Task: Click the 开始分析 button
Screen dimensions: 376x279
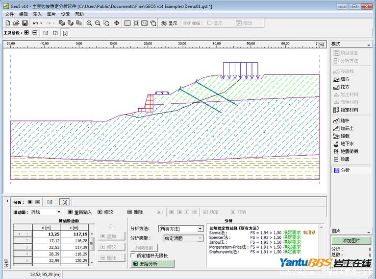Action: (x=152, y=264)
